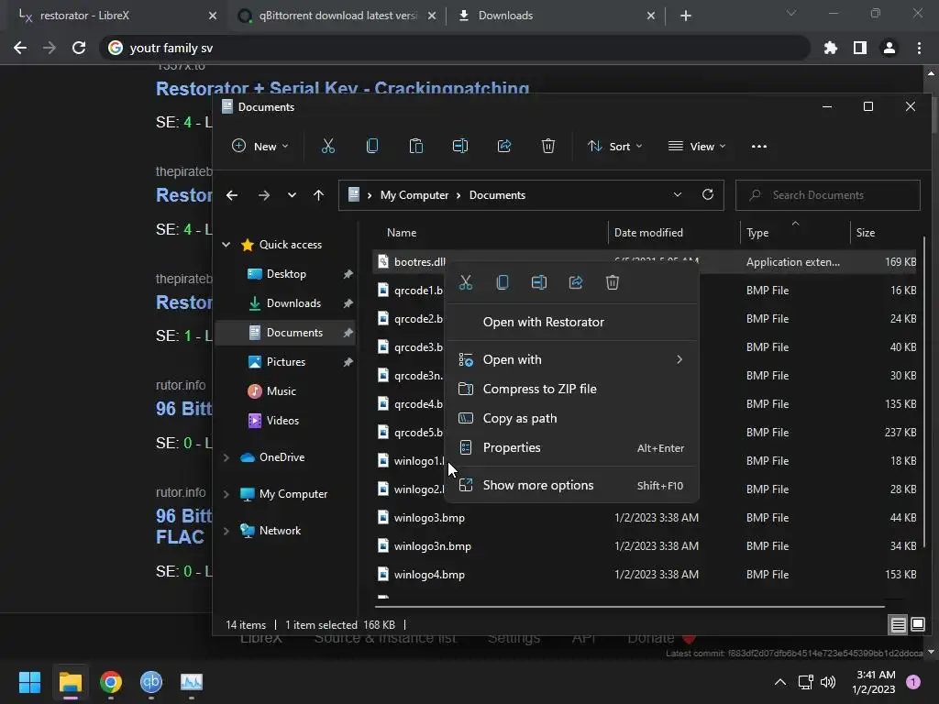Choose Compress to ZIP file
Screen dimensions: 939x704
[572, 389]
